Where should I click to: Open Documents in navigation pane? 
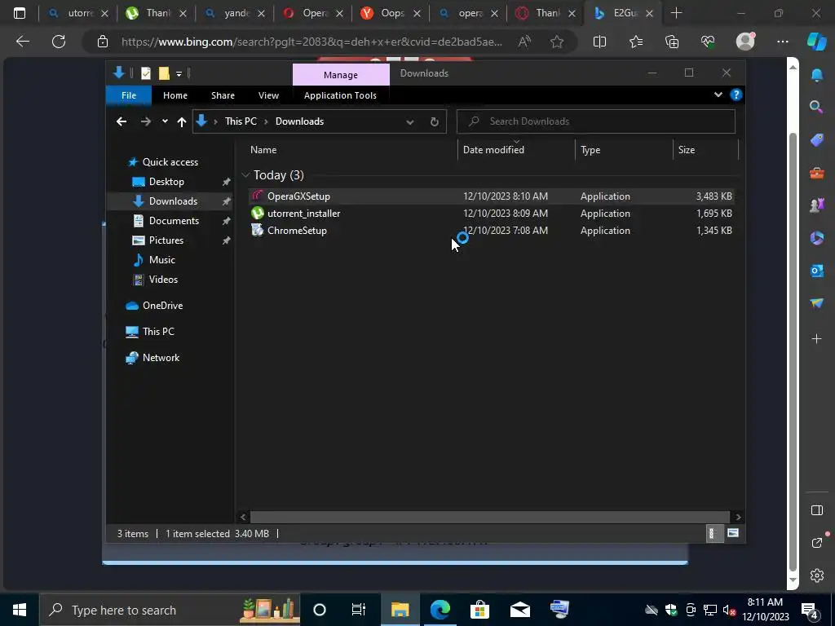(x=174, y=220)
